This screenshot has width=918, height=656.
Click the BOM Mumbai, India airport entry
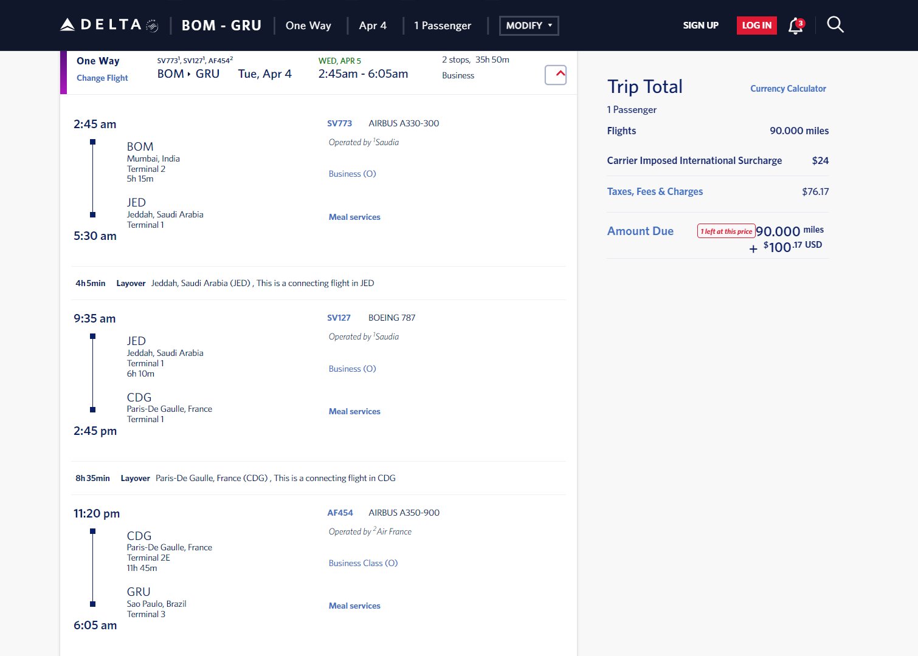(153, 162)
